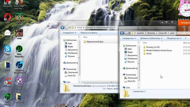The height and width of the screenshot is (107, 190).
Task: Open the Bandicam desktop shortcut
Action: point(7,3)
